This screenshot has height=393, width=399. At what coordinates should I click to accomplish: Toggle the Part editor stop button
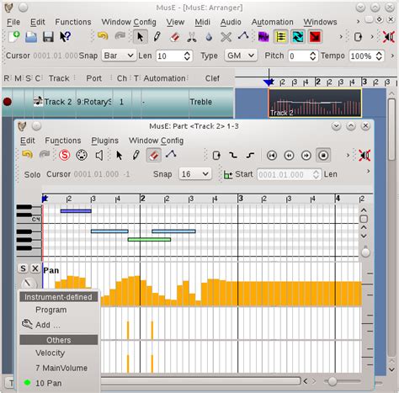(323, 155)
